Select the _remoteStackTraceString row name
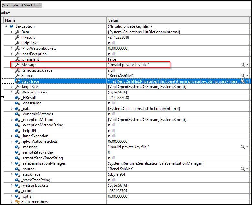 42,158
